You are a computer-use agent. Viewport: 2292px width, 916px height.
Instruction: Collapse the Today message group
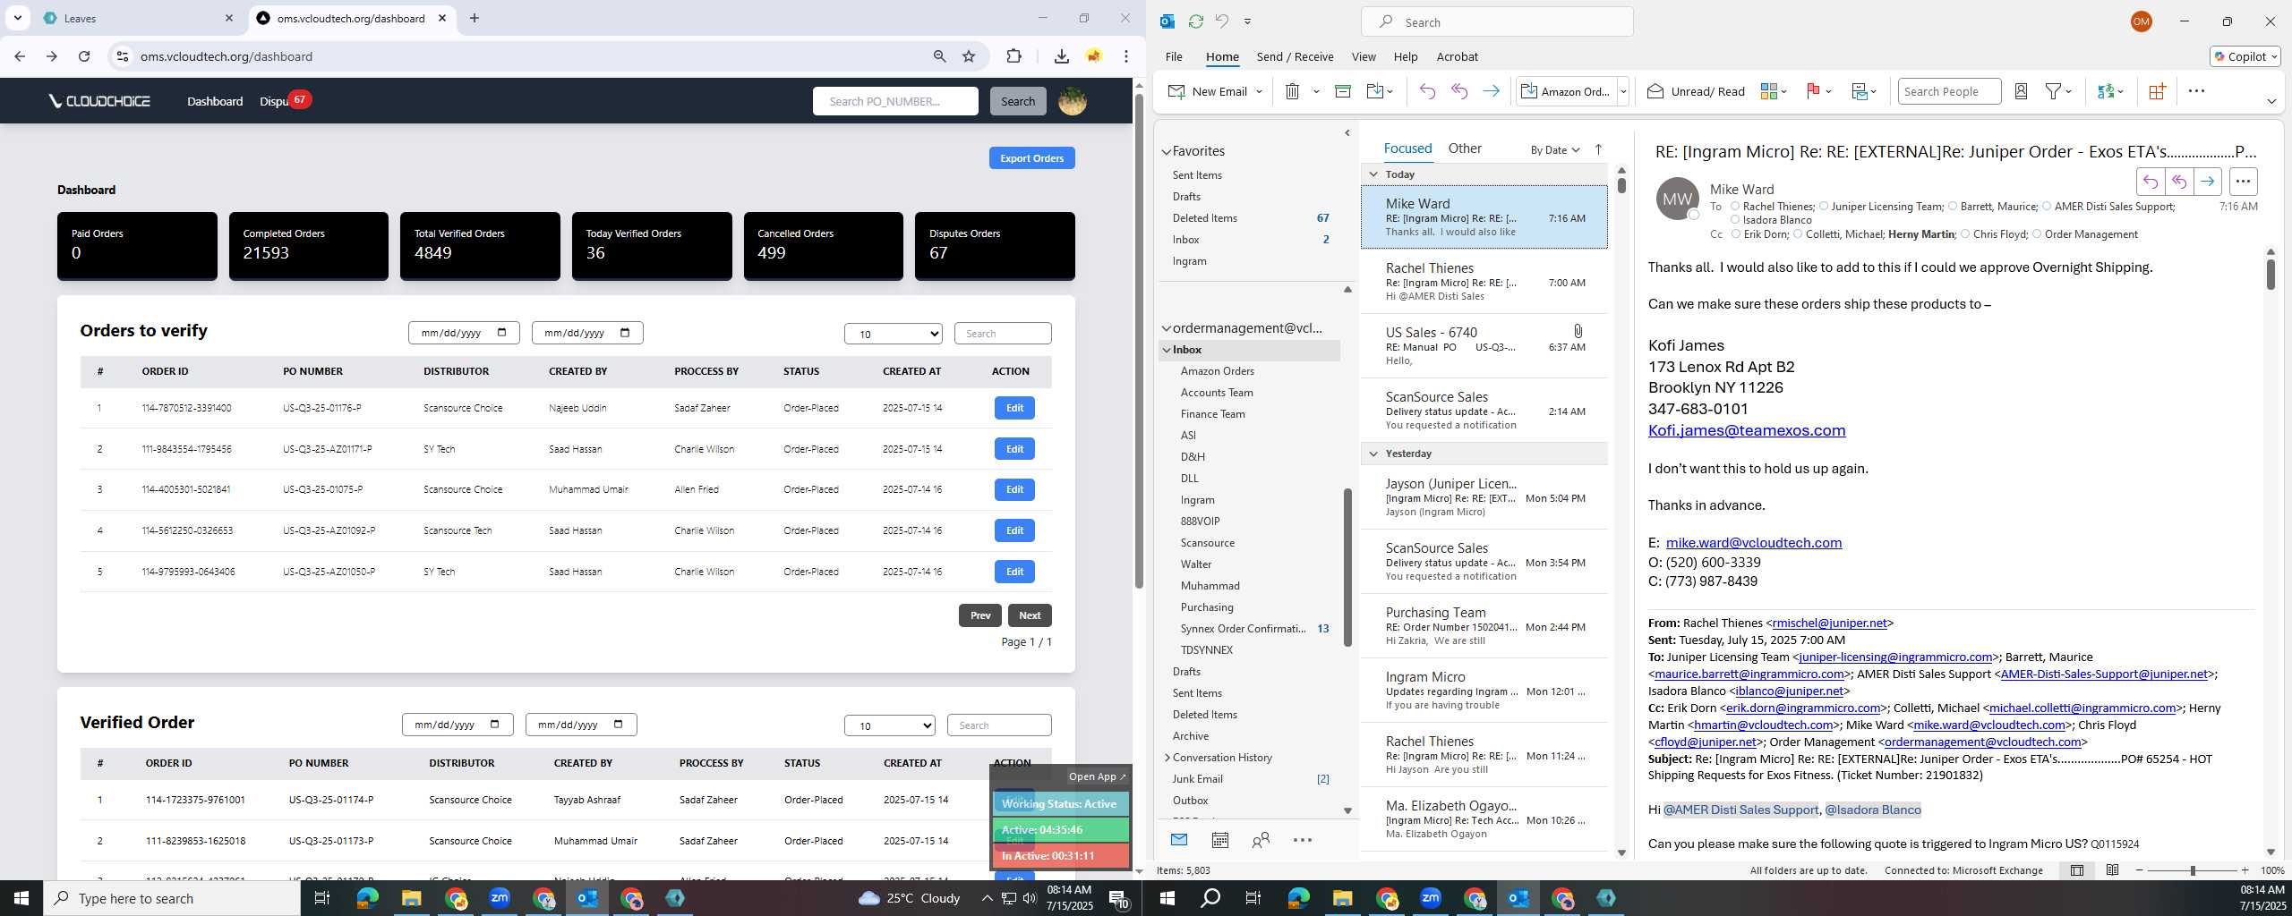(1373, 174)
